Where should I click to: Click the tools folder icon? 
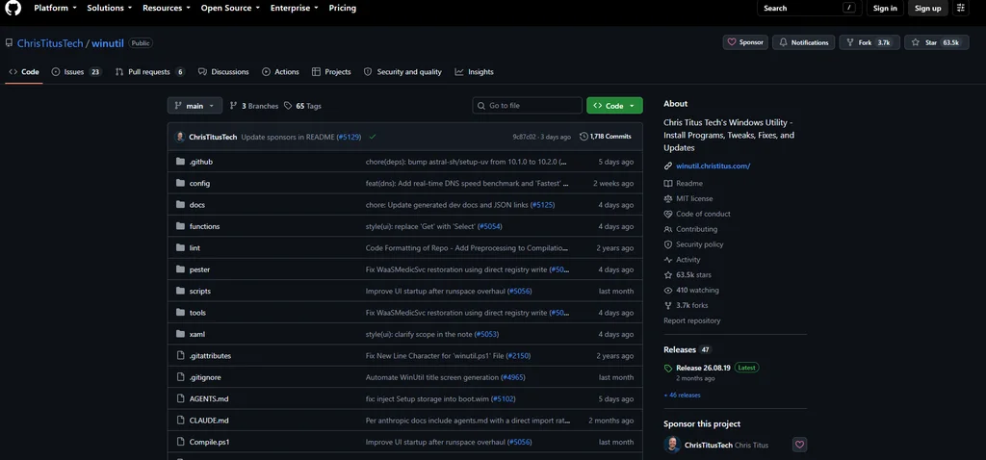pos(180,313)
